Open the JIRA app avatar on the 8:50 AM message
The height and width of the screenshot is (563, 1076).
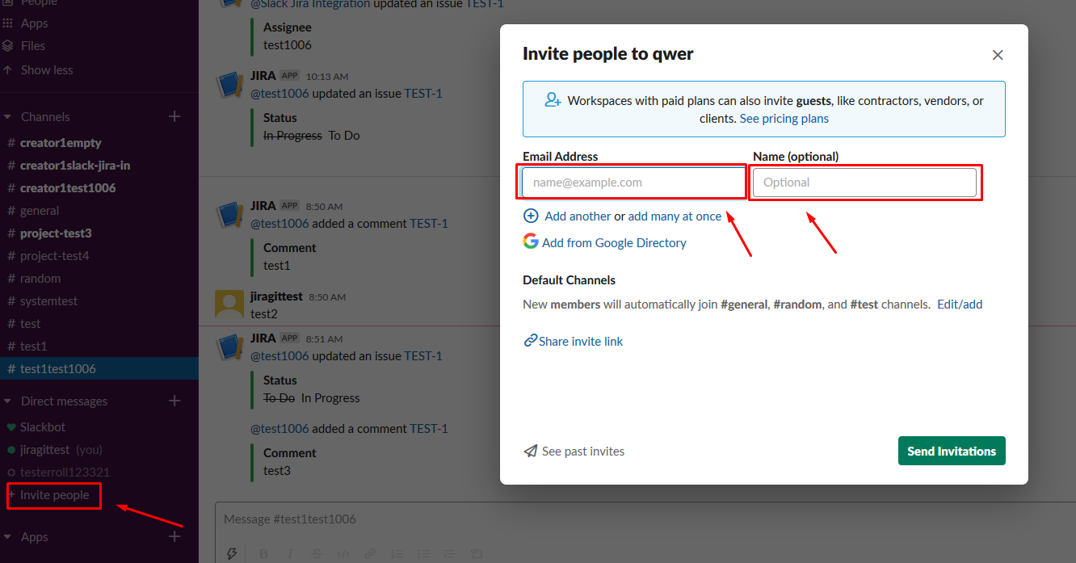[x=229, y=215]
